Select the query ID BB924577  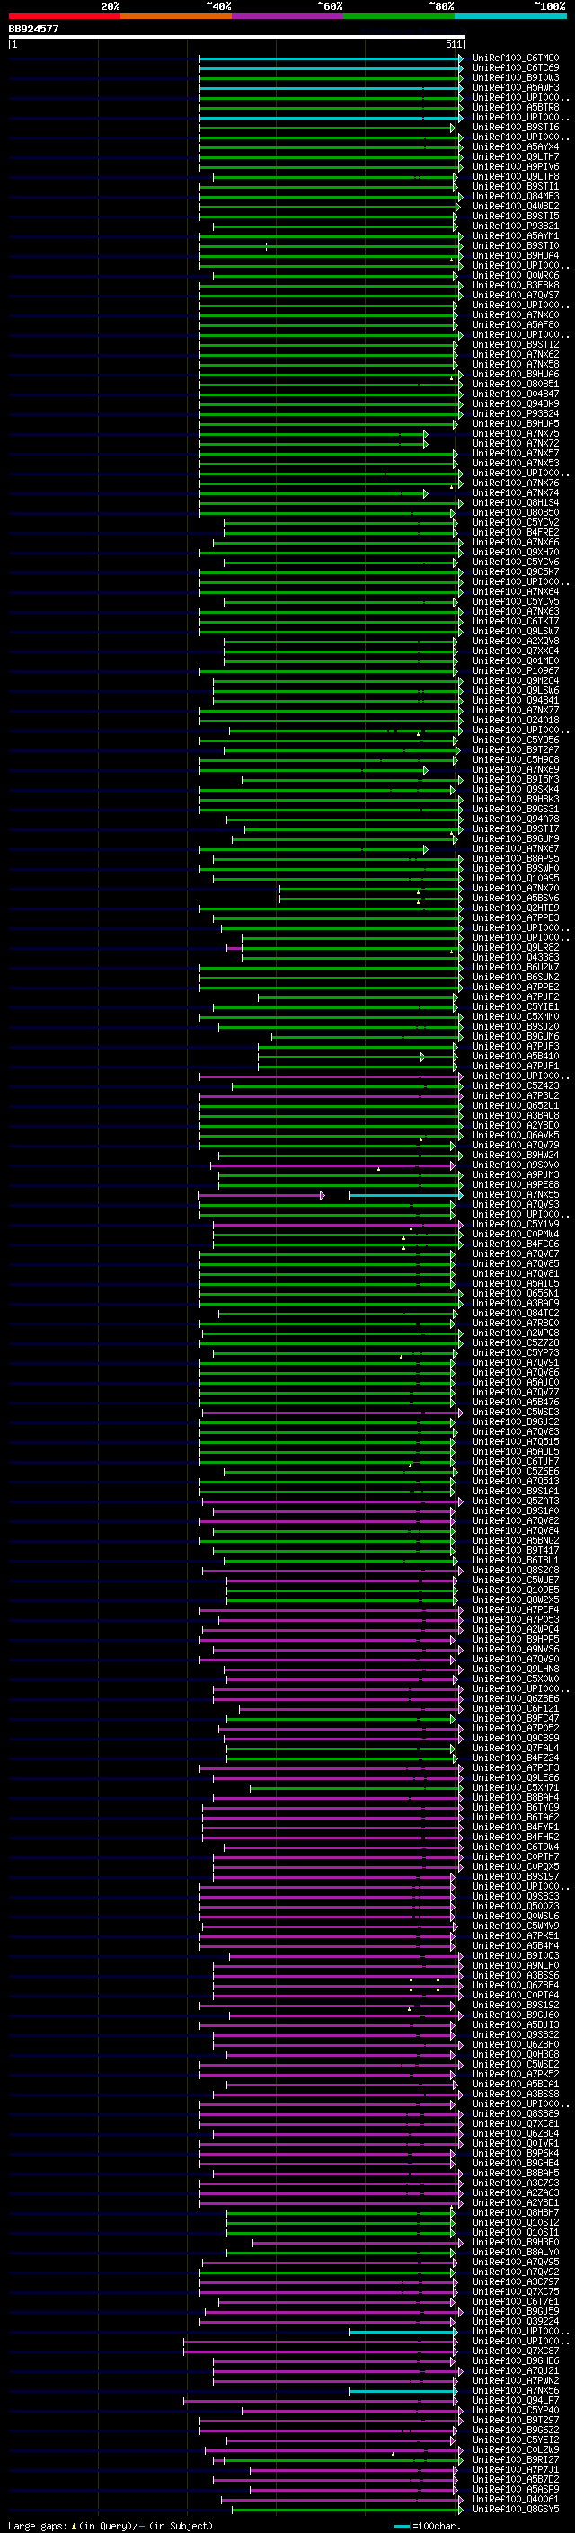33,29
